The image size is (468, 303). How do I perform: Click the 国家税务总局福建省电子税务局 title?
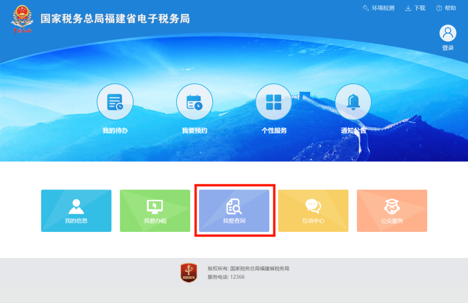click(x=115, y=19)
